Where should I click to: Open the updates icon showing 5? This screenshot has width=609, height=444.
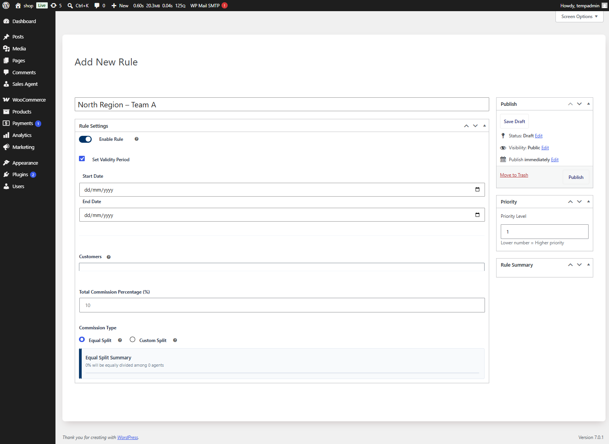pos(54,5)
